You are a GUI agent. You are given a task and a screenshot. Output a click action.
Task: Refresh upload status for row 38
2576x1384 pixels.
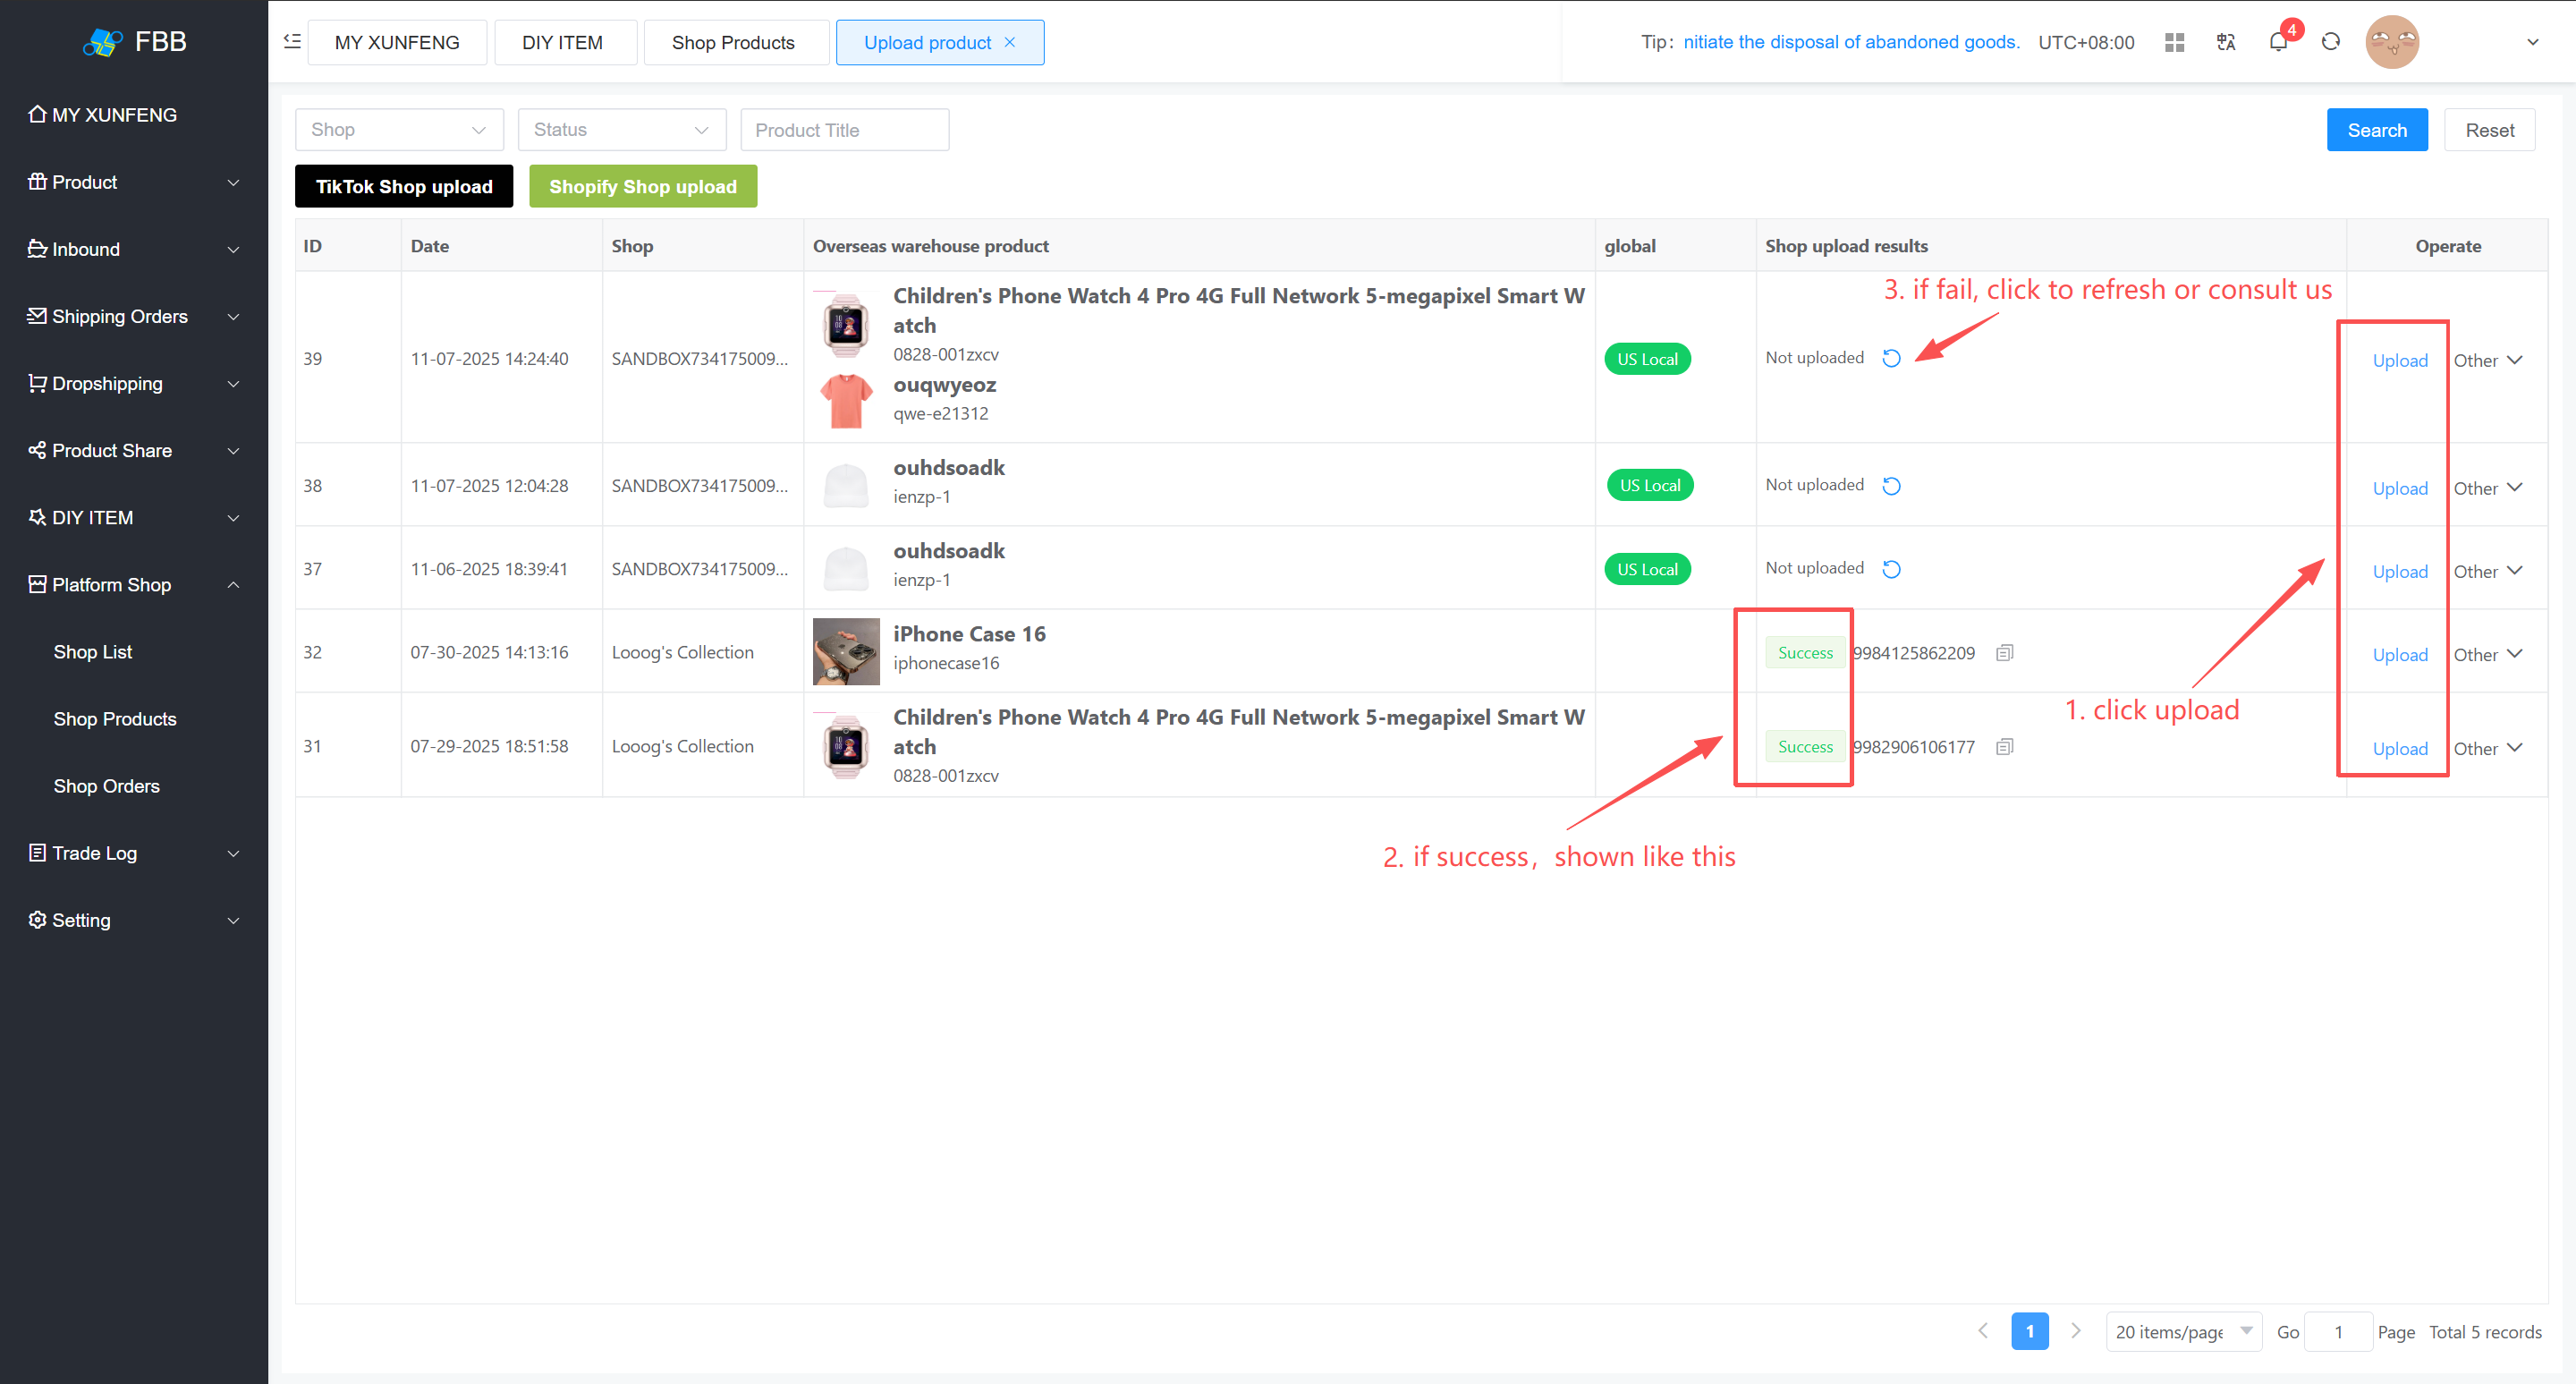point(1891,485)
